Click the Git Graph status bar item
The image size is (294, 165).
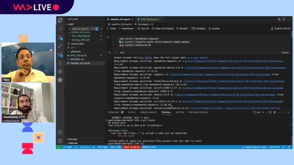click(102, 147)
